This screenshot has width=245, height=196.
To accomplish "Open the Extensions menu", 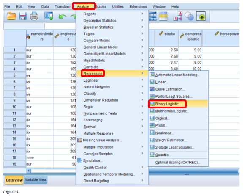I will click(x=138, y=7).
